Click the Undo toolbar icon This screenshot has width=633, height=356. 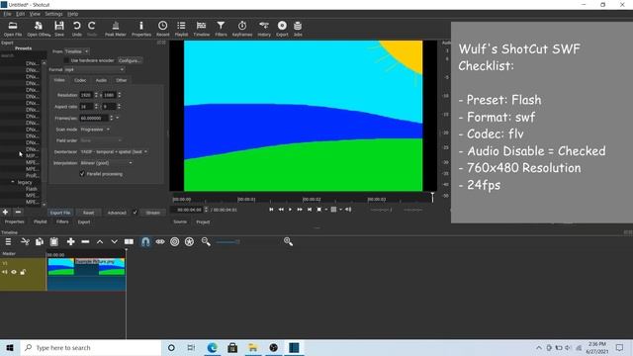click(77, 29)
